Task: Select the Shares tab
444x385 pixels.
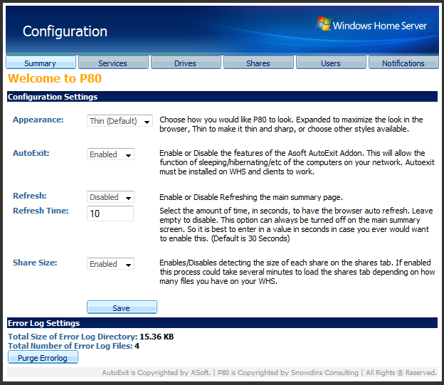Action: tap(258, 63)
